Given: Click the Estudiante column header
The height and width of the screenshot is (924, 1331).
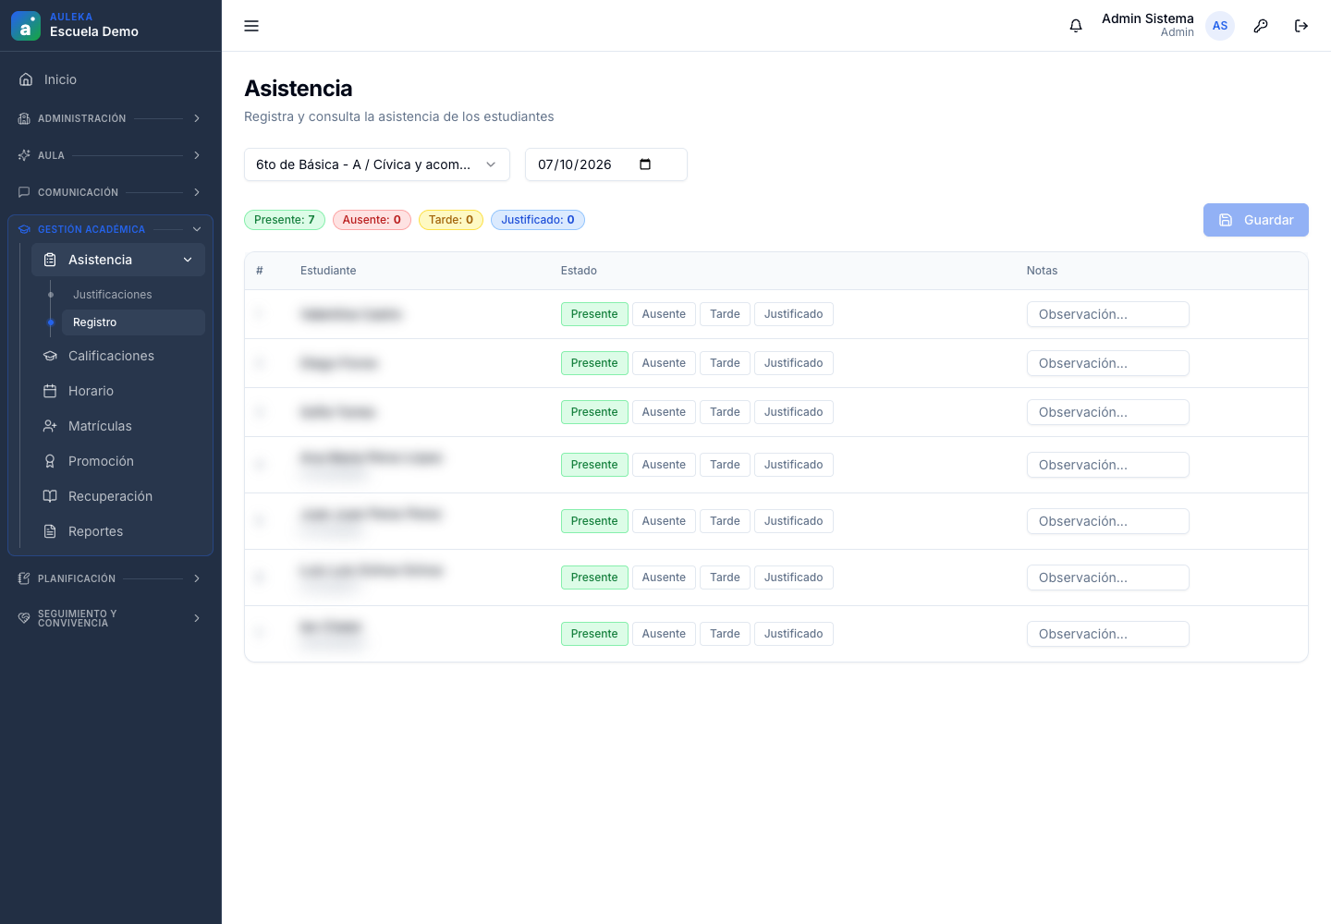Looking at the screenshot, I should 328,271.
